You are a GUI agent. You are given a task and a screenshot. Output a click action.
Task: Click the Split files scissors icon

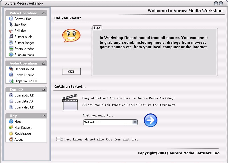pyautogui.click(x=11, y=31)
